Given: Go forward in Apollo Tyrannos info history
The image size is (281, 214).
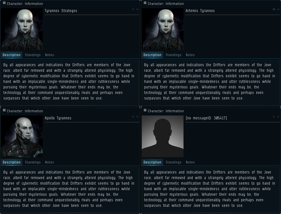Looking at the screenshot, I should click(138, 116).
